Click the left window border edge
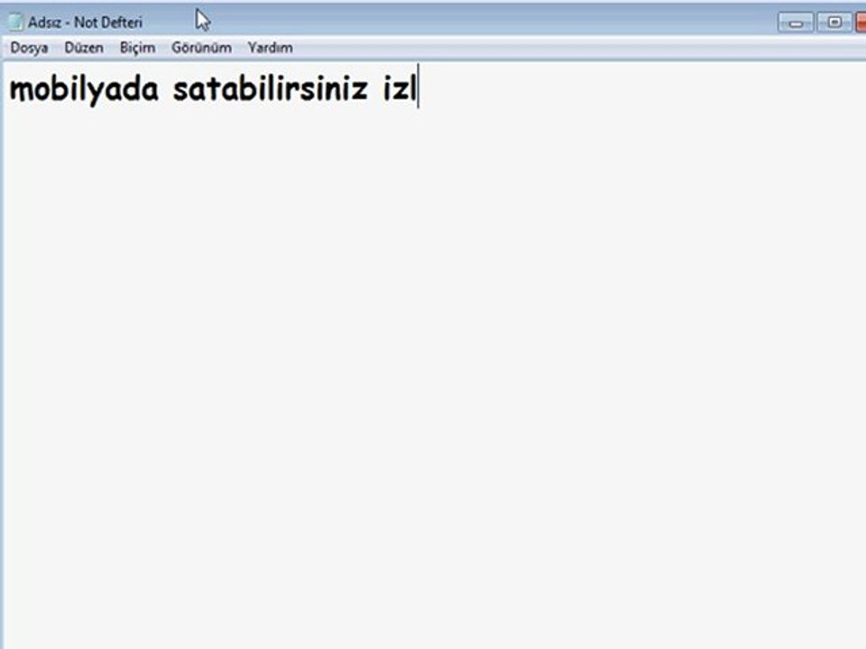 pos(2,353)
